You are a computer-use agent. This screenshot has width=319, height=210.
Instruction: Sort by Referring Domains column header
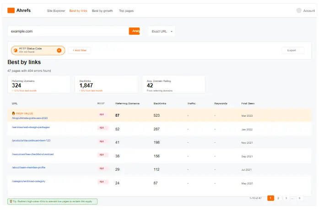[127, 103]
